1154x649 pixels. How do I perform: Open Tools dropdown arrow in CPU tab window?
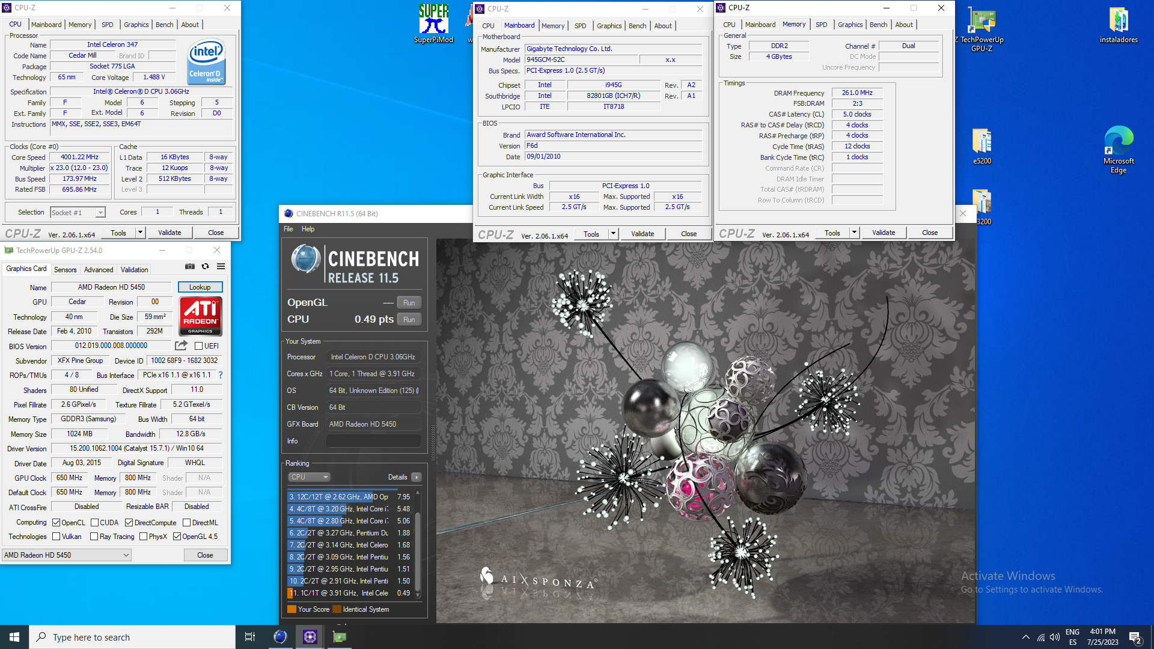140,233
